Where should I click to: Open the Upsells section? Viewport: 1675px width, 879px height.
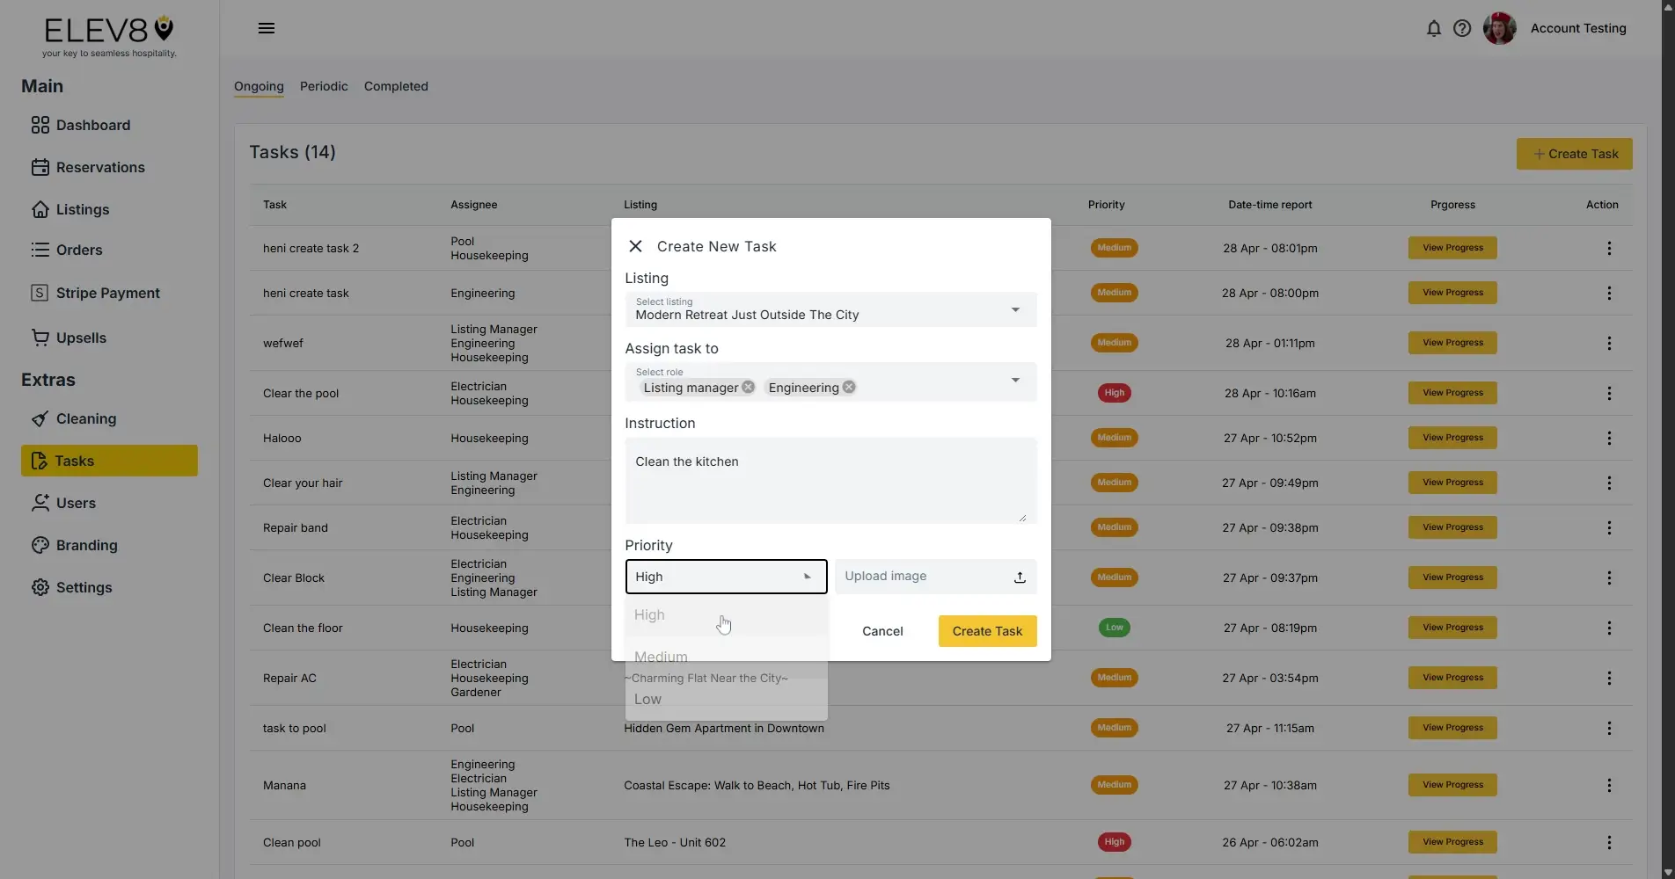pos(40,338)
